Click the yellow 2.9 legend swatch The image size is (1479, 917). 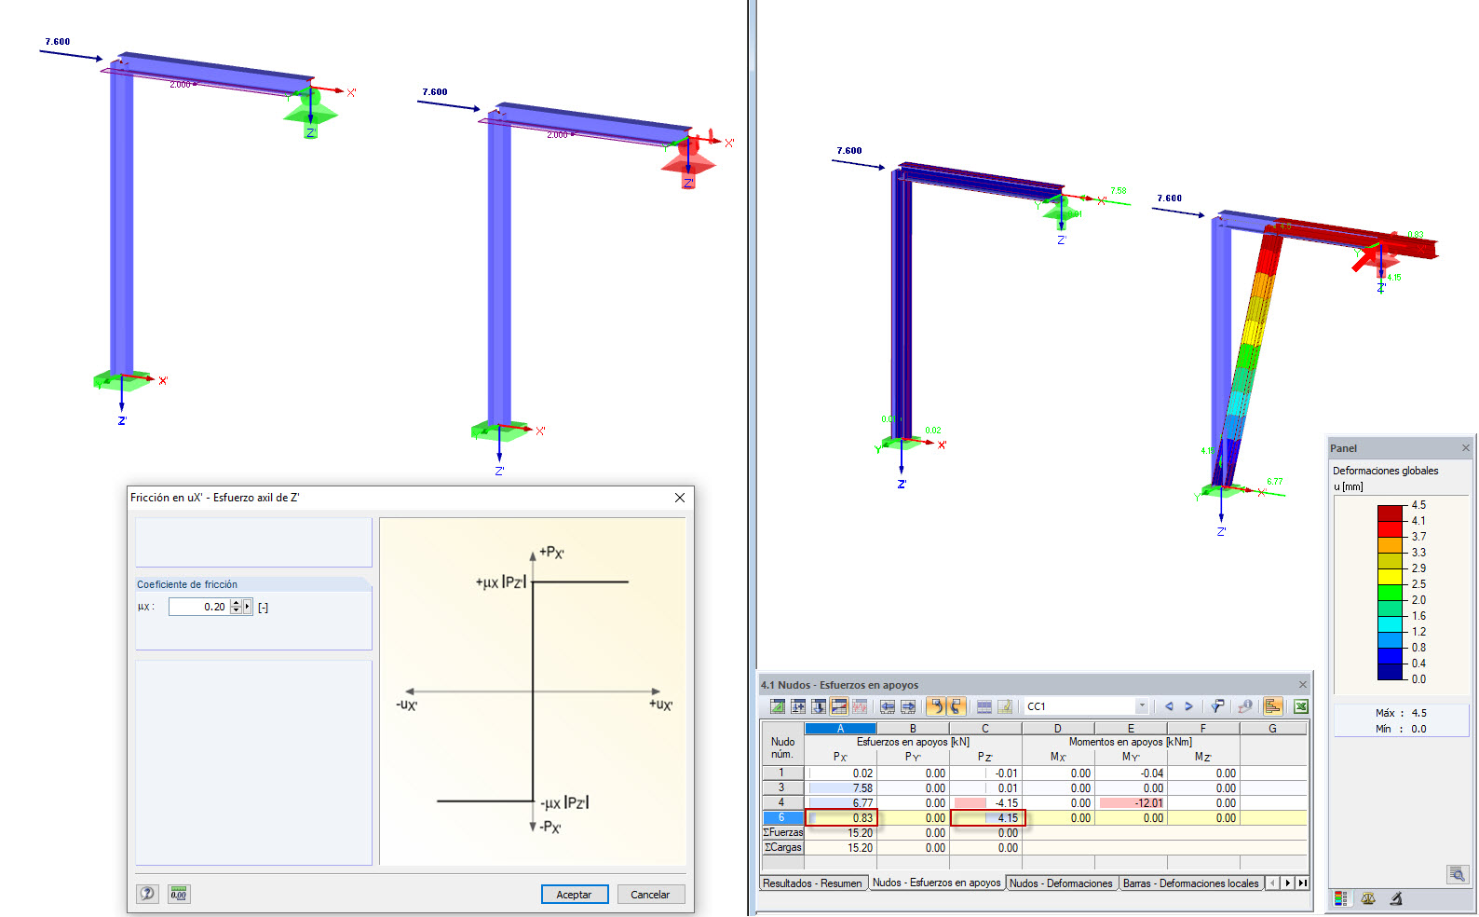1391,576
